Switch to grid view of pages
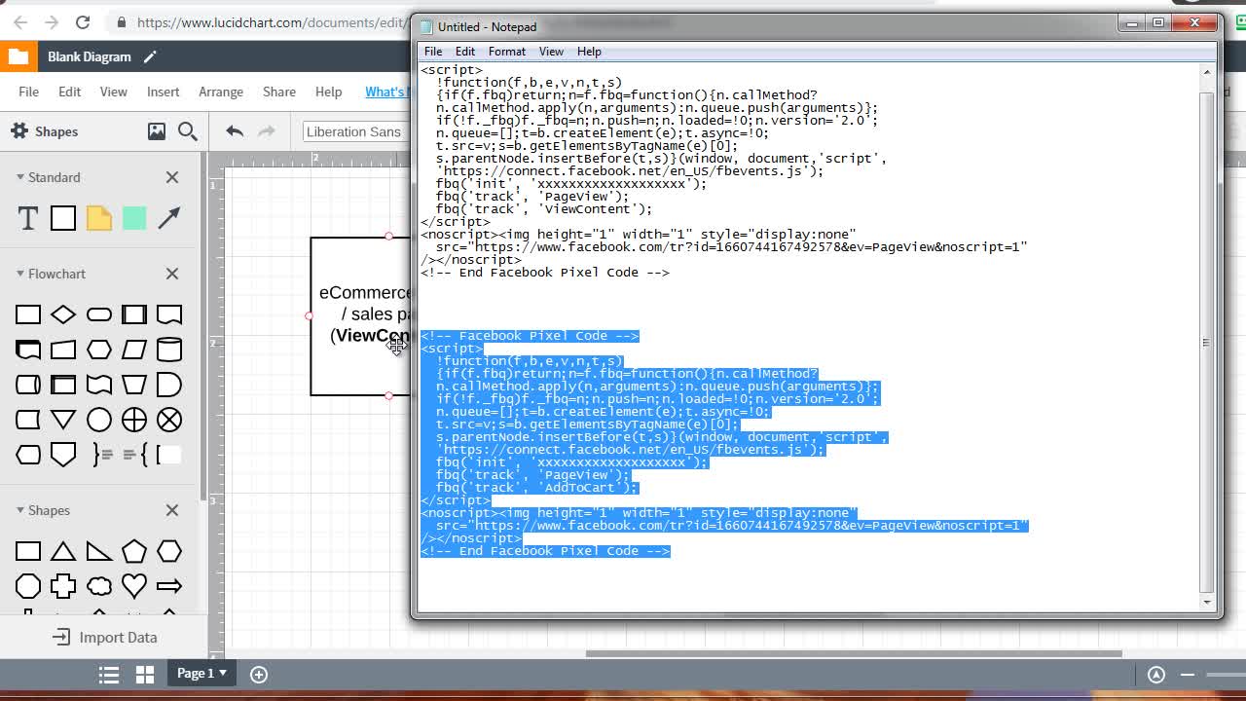Image resolution: width=1246 pixels, height=701 pixels. 145,674
